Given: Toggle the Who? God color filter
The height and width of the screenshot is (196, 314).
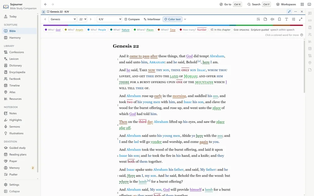Looking at the screenshot, I should [53, 30].
